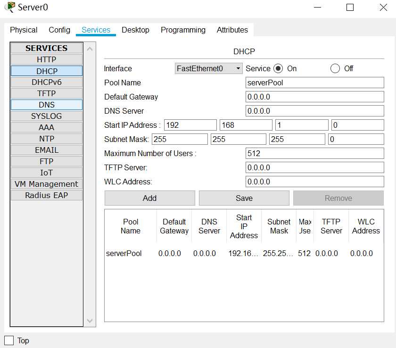Click the Default Gateway field

point(315,97)
